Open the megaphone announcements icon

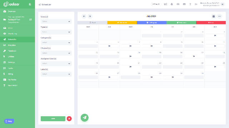pos(165,4)
